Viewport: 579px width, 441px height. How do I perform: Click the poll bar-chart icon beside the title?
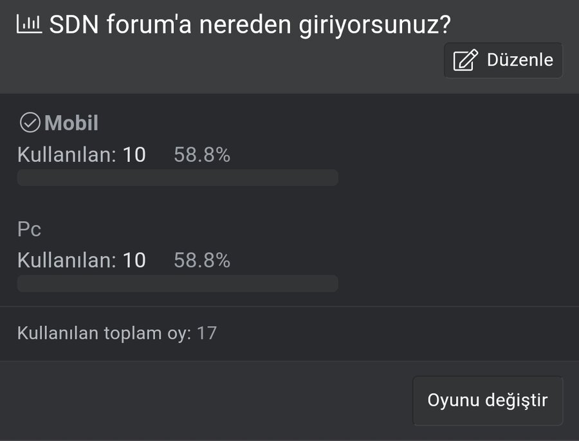click(29, 24)
